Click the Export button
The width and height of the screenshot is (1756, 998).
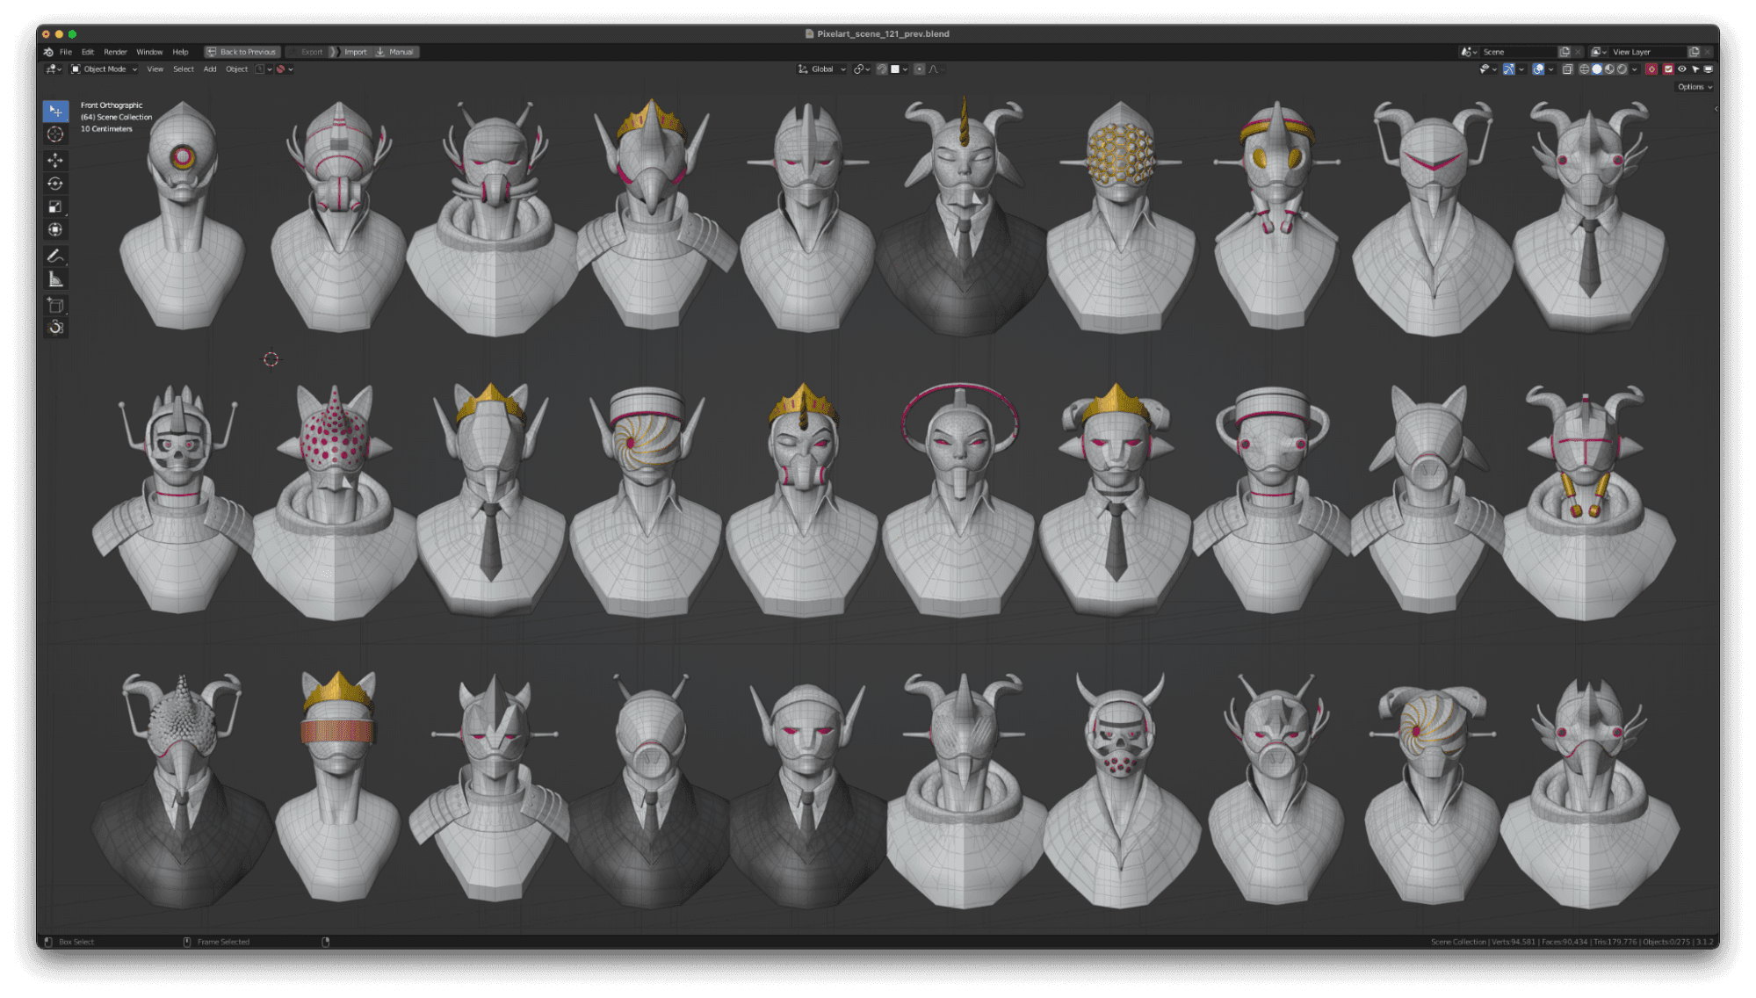click(307, 52)
